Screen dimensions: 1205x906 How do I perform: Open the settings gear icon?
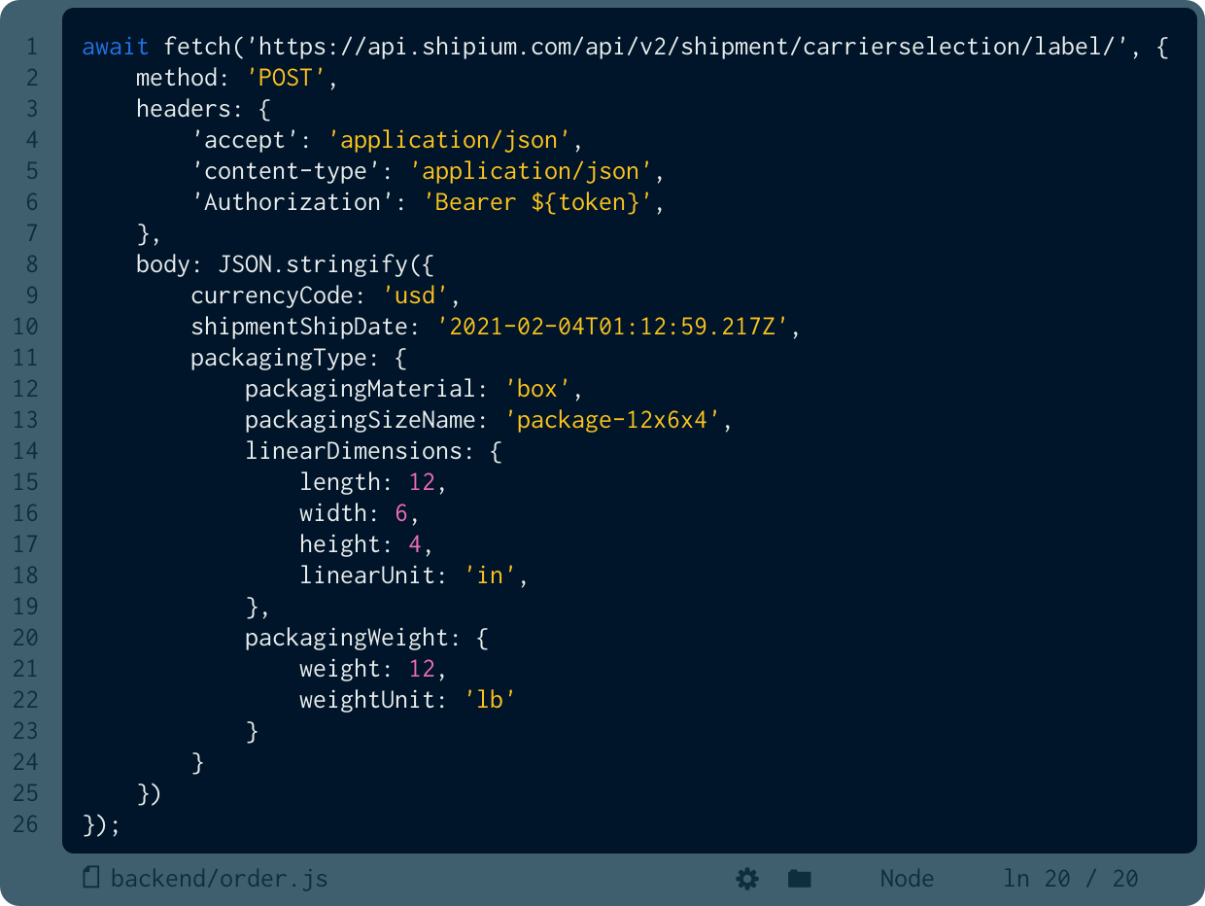[x=747, y=879]
